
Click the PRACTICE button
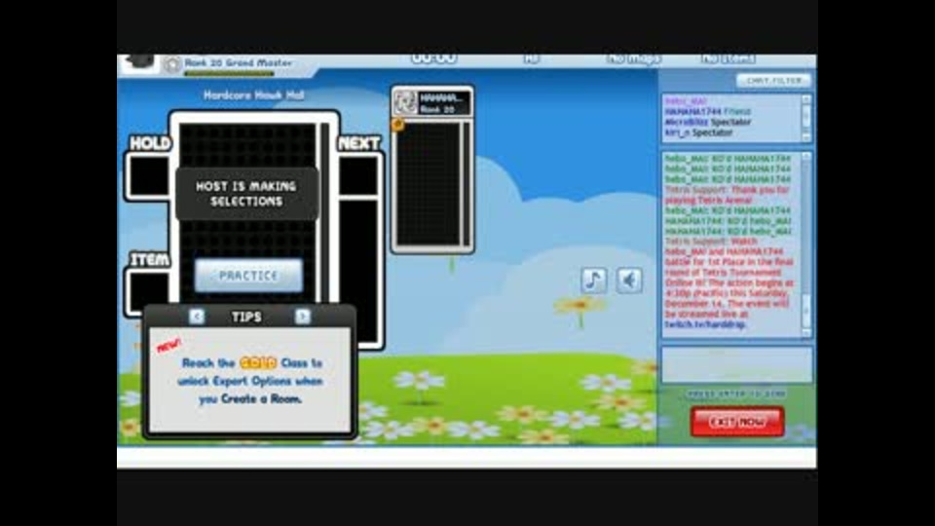[248, 276]
